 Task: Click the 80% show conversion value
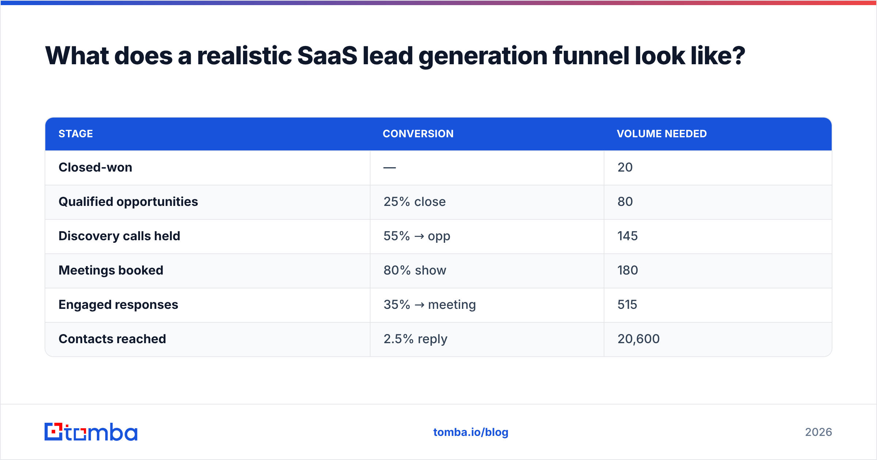[x=415, y=270]
